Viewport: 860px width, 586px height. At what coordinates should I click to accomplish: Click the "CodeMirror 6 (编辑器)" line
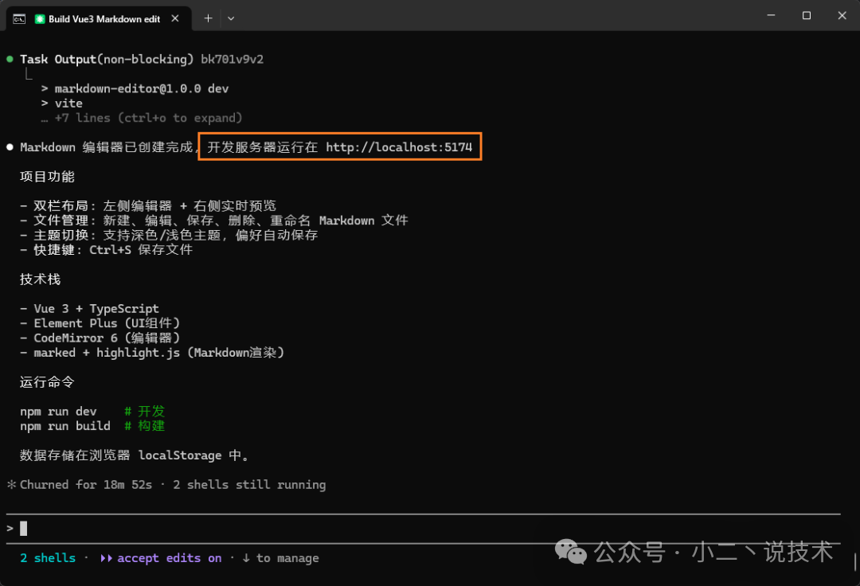pos(100,338)
